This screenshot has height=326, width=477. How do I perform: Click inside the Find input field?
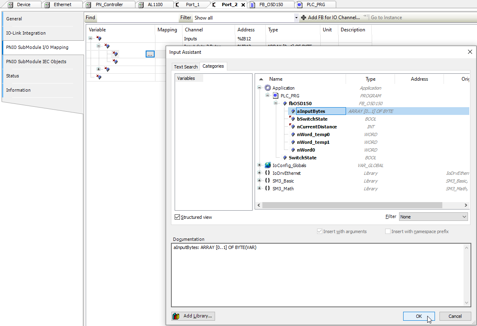point(131,18)
